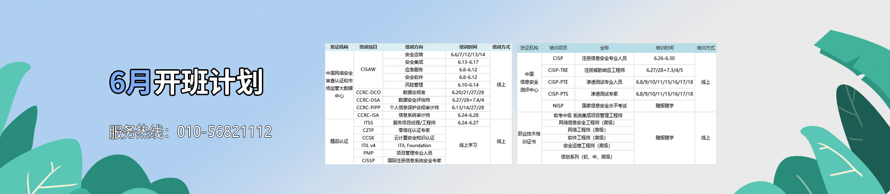Click the date cell 6.26-6.30
The height and width of the screenshot is (194, 890).
664,58
